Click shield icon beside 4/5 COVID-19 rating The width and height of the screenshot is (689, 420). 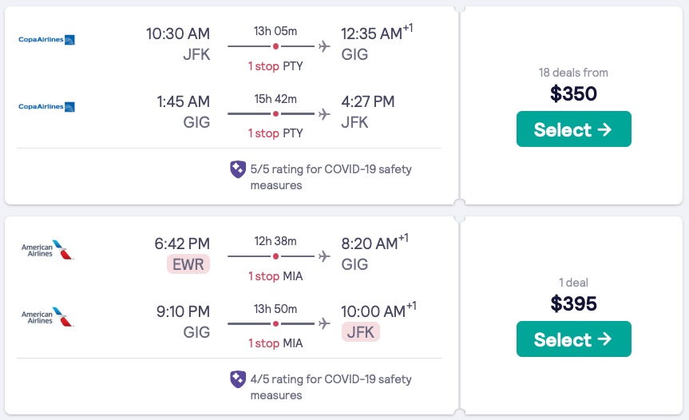click(x=237, y=379)
